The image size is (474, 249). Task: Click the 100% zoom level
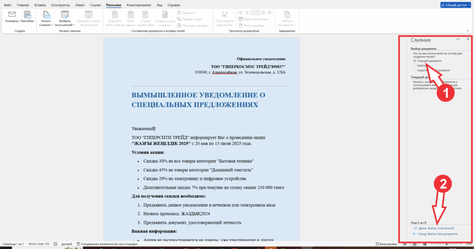point(468,244)
